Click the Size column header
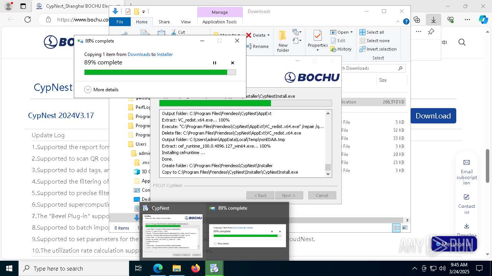492x276 pixels. [x=392, y=80]
